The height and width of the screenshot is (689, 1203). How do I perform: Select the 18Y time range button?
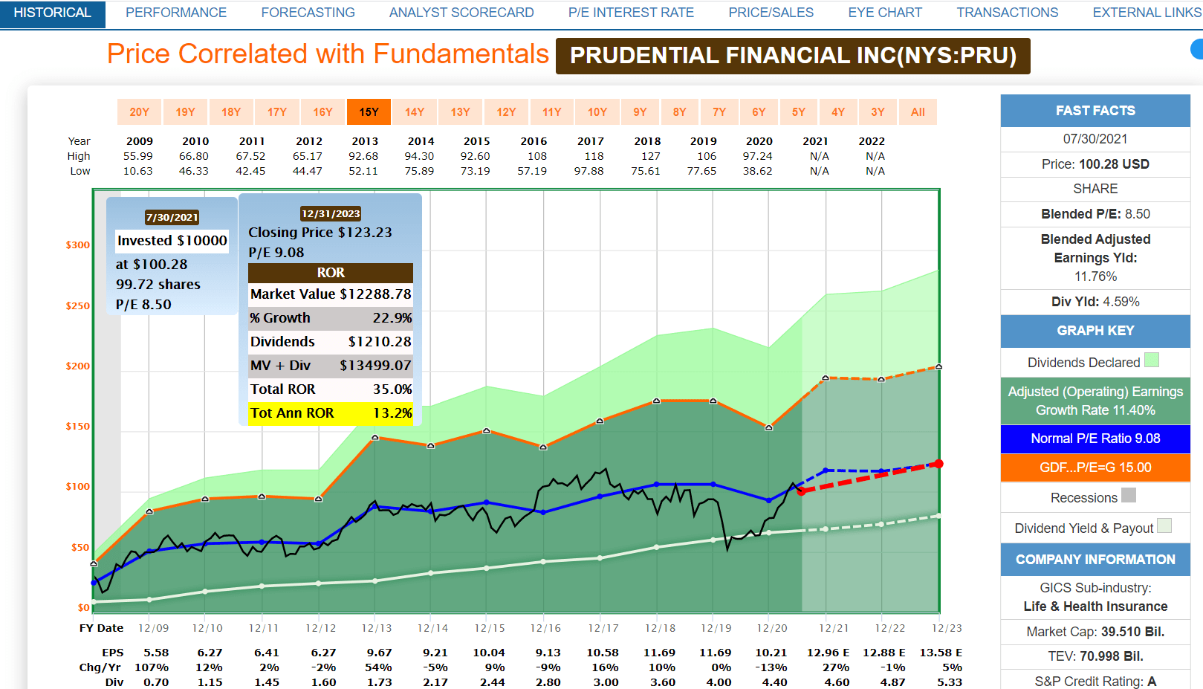tap(231, 112)
